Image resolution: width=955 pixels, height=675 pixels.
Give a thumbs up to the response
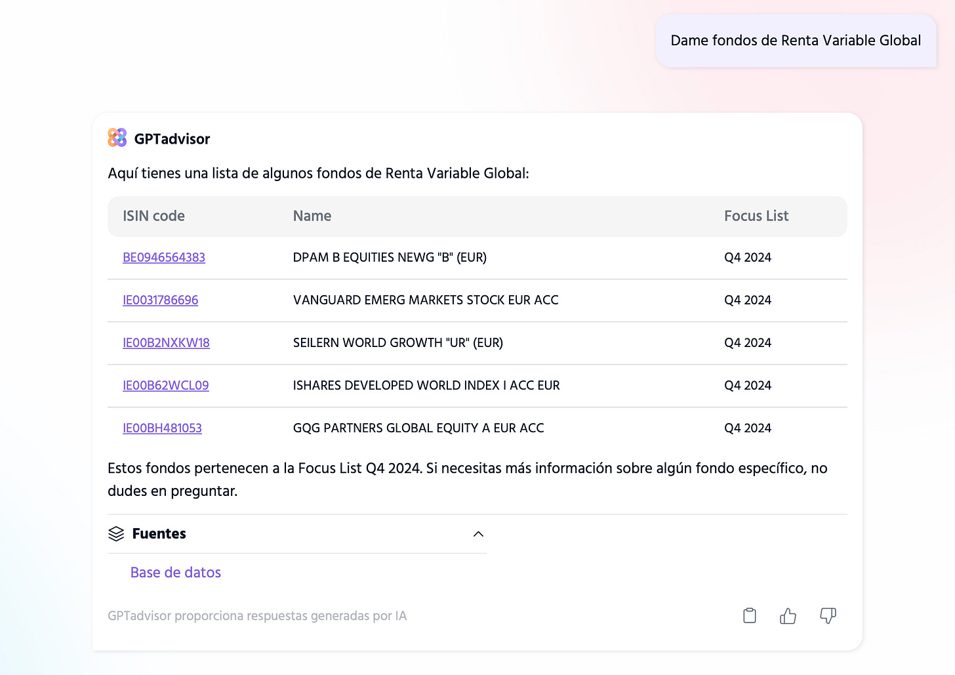pos(788,615)
